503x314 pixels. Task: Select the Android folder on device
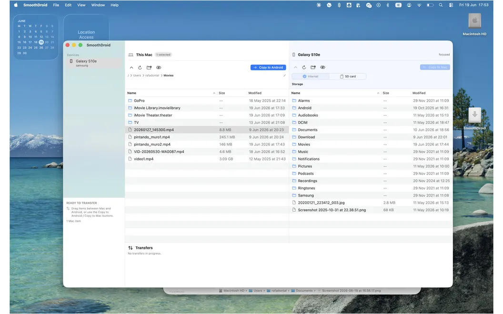(371, 108)
